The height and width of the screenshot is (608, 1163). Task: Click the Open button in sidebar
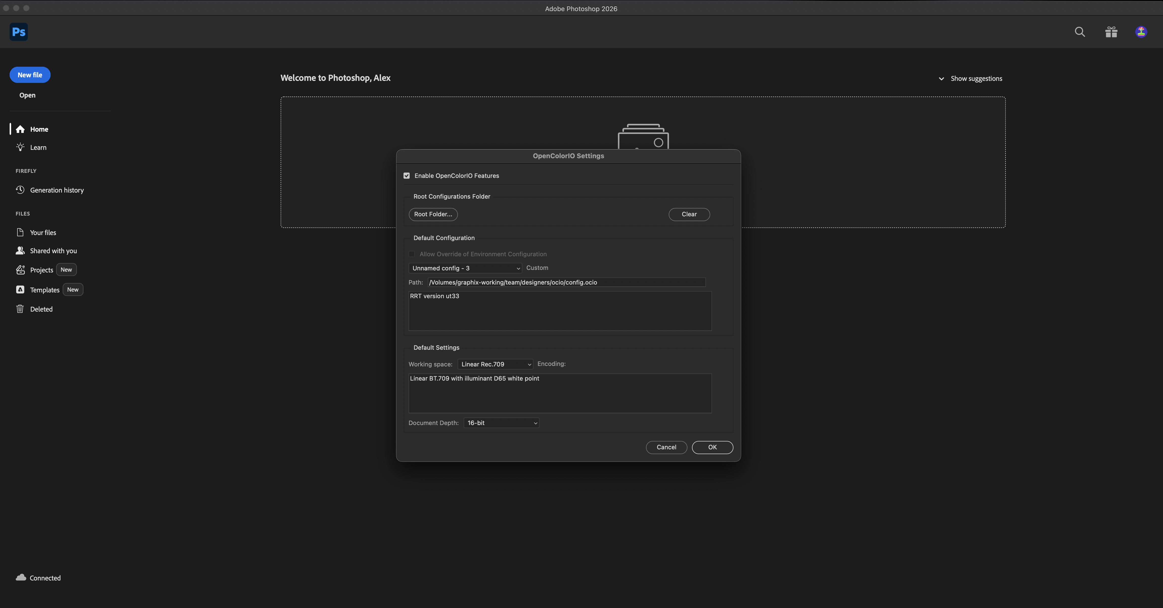point(27,95)
